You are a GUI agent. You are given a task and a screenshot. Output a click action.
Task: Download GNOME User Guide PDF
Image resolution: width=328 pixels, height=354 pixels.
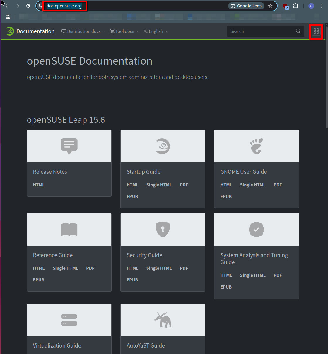(x=278, y=185)
